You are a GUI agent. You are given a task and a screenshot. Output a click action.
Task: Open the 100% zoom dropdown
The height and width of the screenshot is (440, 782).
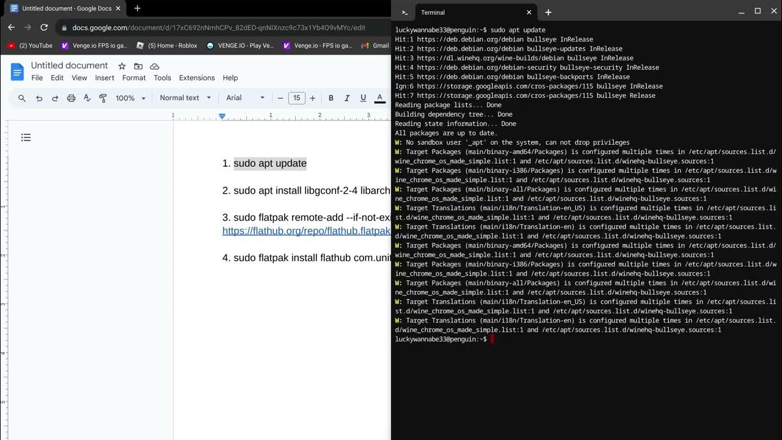(131, 98)
